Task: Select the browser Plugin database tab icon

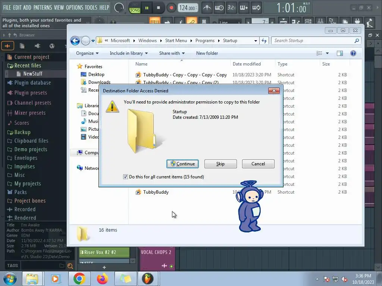Action: tap(37, 46)
